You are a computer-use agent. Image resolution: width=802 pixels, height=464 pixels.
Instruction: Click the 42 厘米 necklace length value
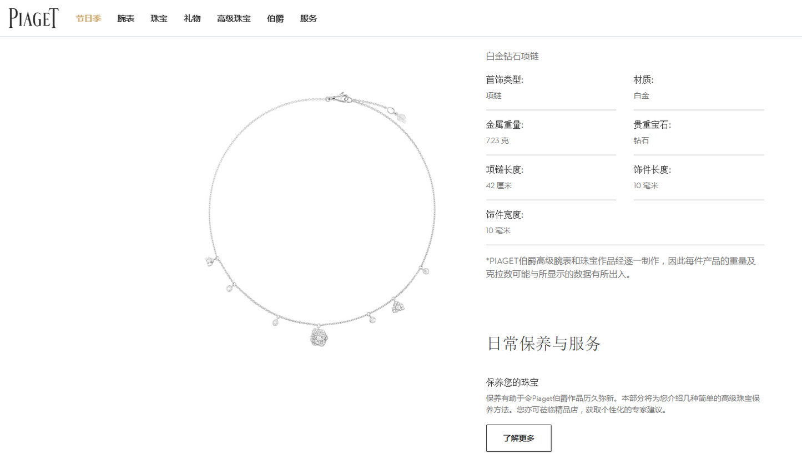[499, 185]
